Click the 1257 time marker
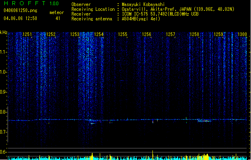251x160 pixels. (x=171, y=34)
